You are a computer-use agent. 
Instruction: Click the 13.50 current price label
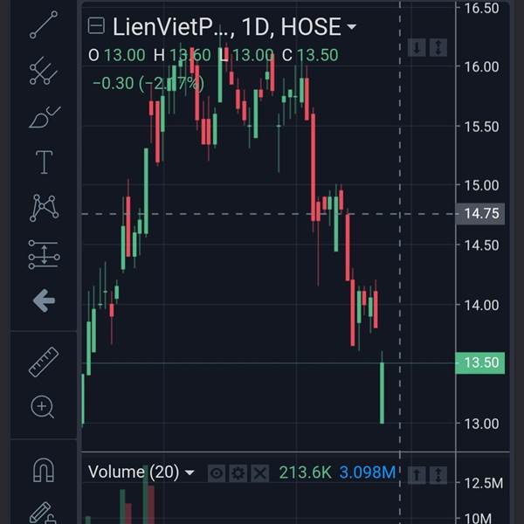pos(480,363)
